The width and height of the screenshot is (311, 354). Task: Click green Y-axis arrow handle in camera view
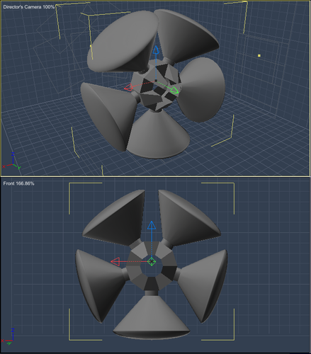[x=174, y=91]
